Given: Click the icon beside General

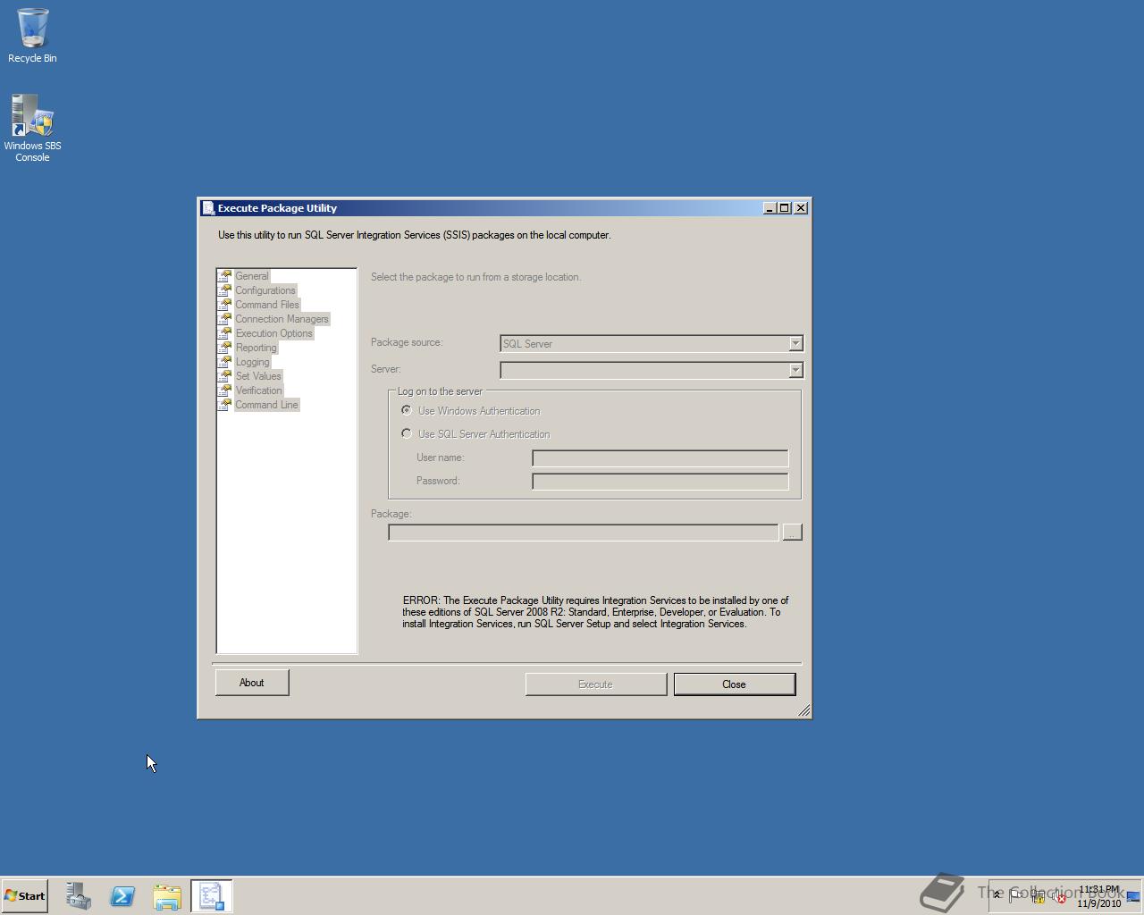Looking at the screenshot, I should coord(225,276).
